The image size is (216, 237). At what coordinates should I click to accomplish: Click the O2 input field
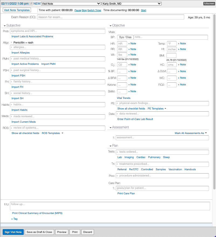pyautogui.click(x=122, y=65)
